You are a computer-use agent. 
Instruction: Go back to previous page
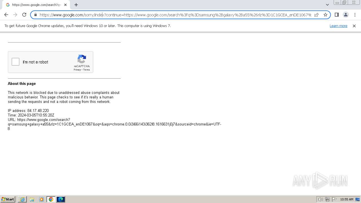click(x=6, y=15)
